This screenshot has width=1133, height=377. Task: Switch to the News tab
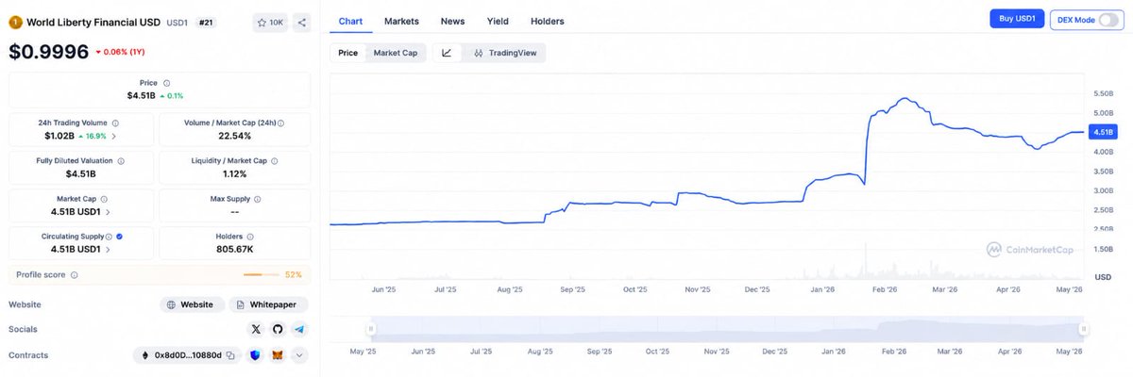pyautogui.click(x=452, y=21)
